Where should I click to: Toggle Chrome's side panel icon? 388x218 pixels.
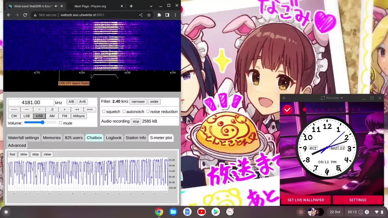(x=167, y=15)
